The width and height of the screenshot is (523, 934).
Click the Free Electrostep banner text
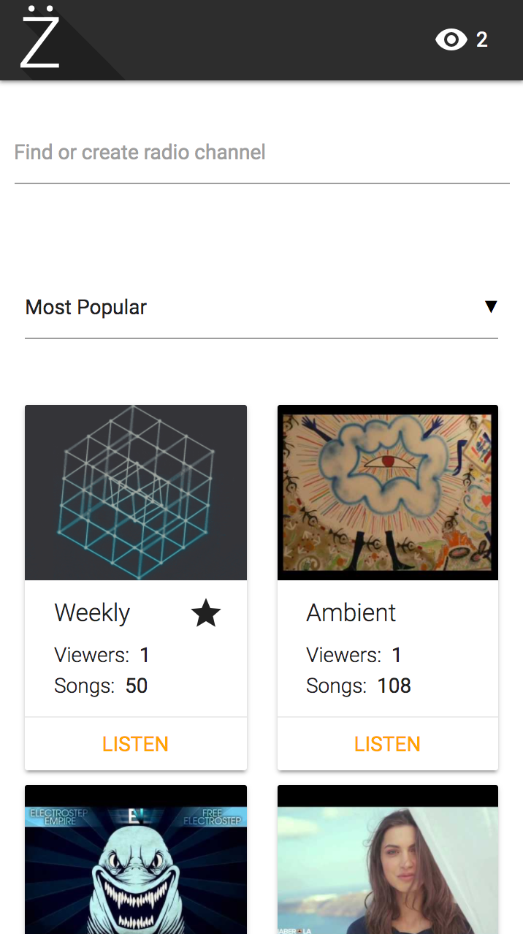pos(212,816)
